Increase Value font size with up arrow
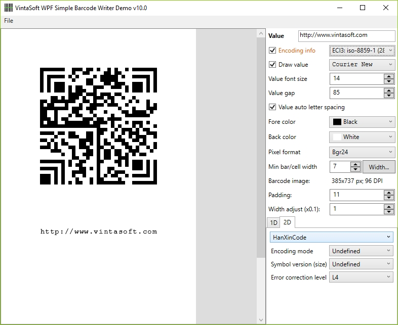 coord(389,76)
